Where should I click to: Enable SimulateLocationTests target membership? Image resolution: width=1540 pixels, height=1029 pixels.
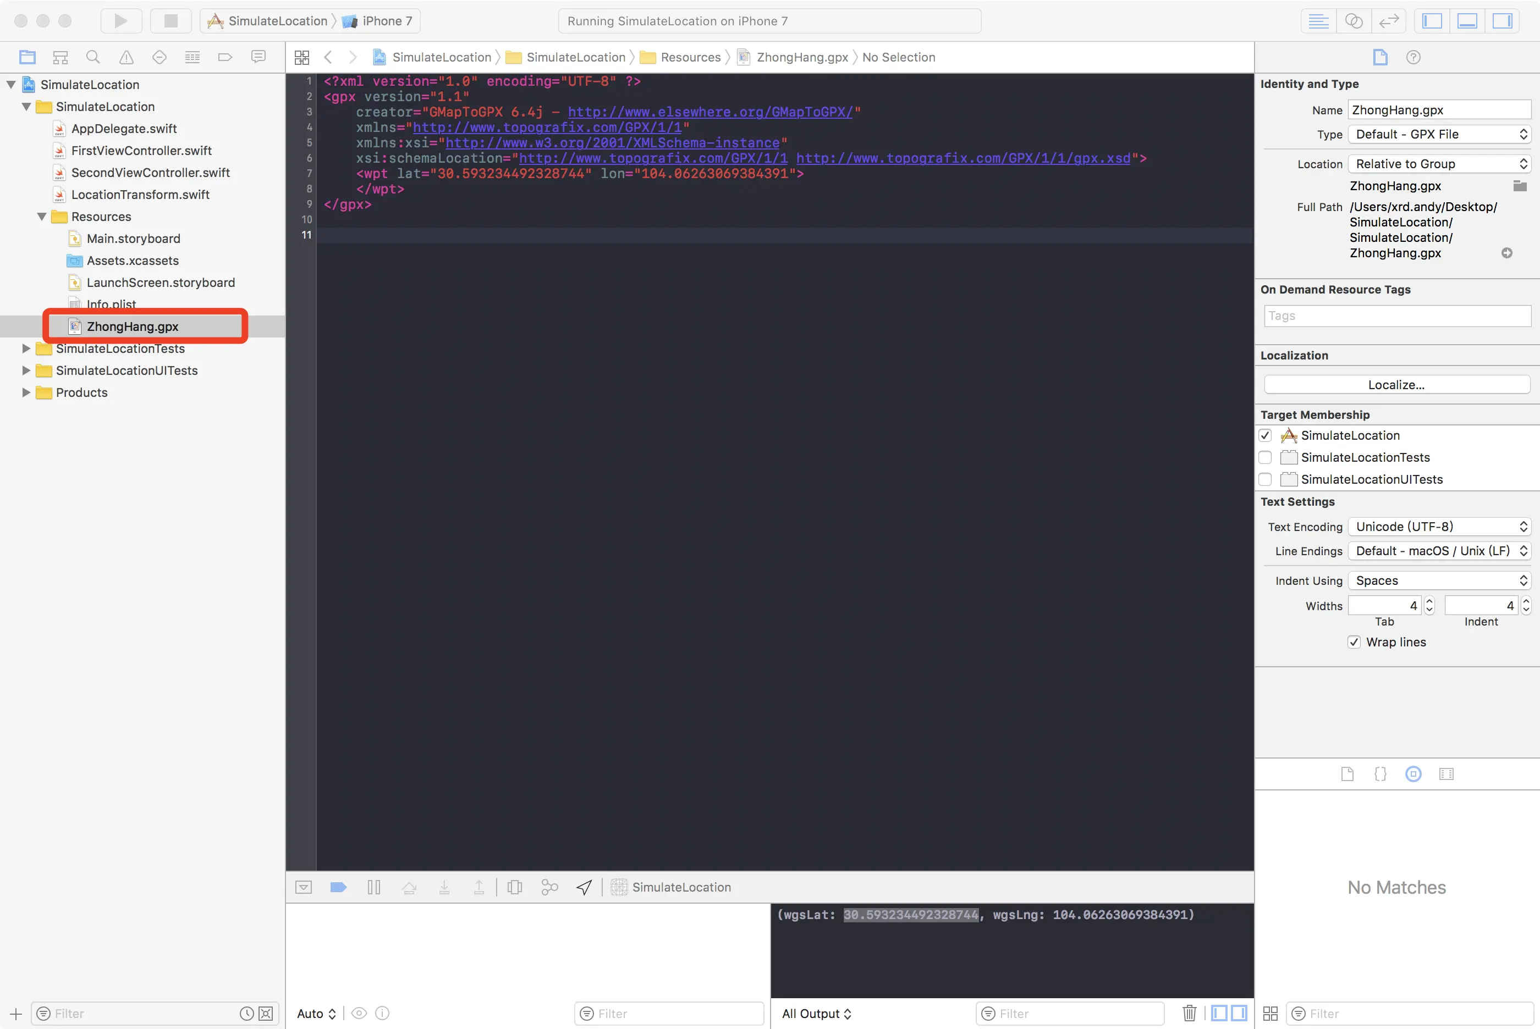point(1265,457)
